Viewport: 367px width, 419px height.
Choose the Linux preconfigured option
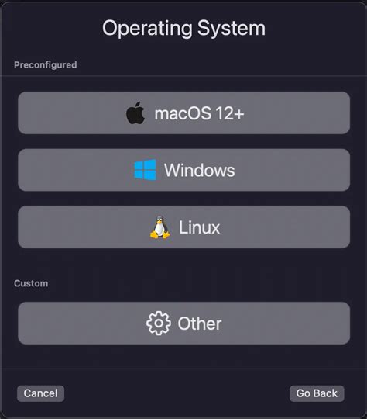coord(183,227)
